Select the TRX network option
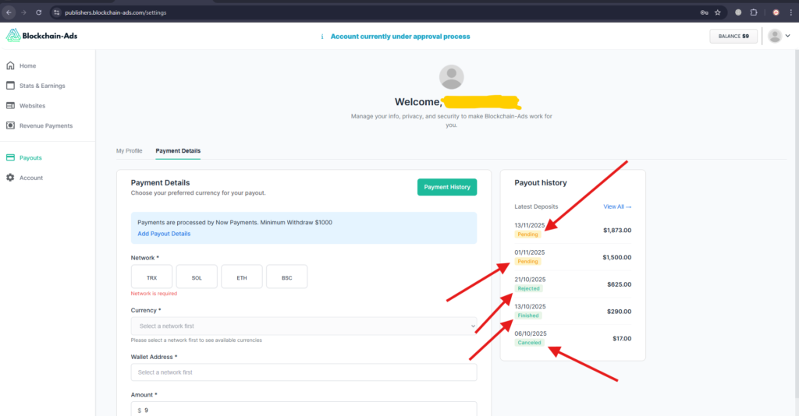Screen dimensions: 799x416 coord(152,277)
